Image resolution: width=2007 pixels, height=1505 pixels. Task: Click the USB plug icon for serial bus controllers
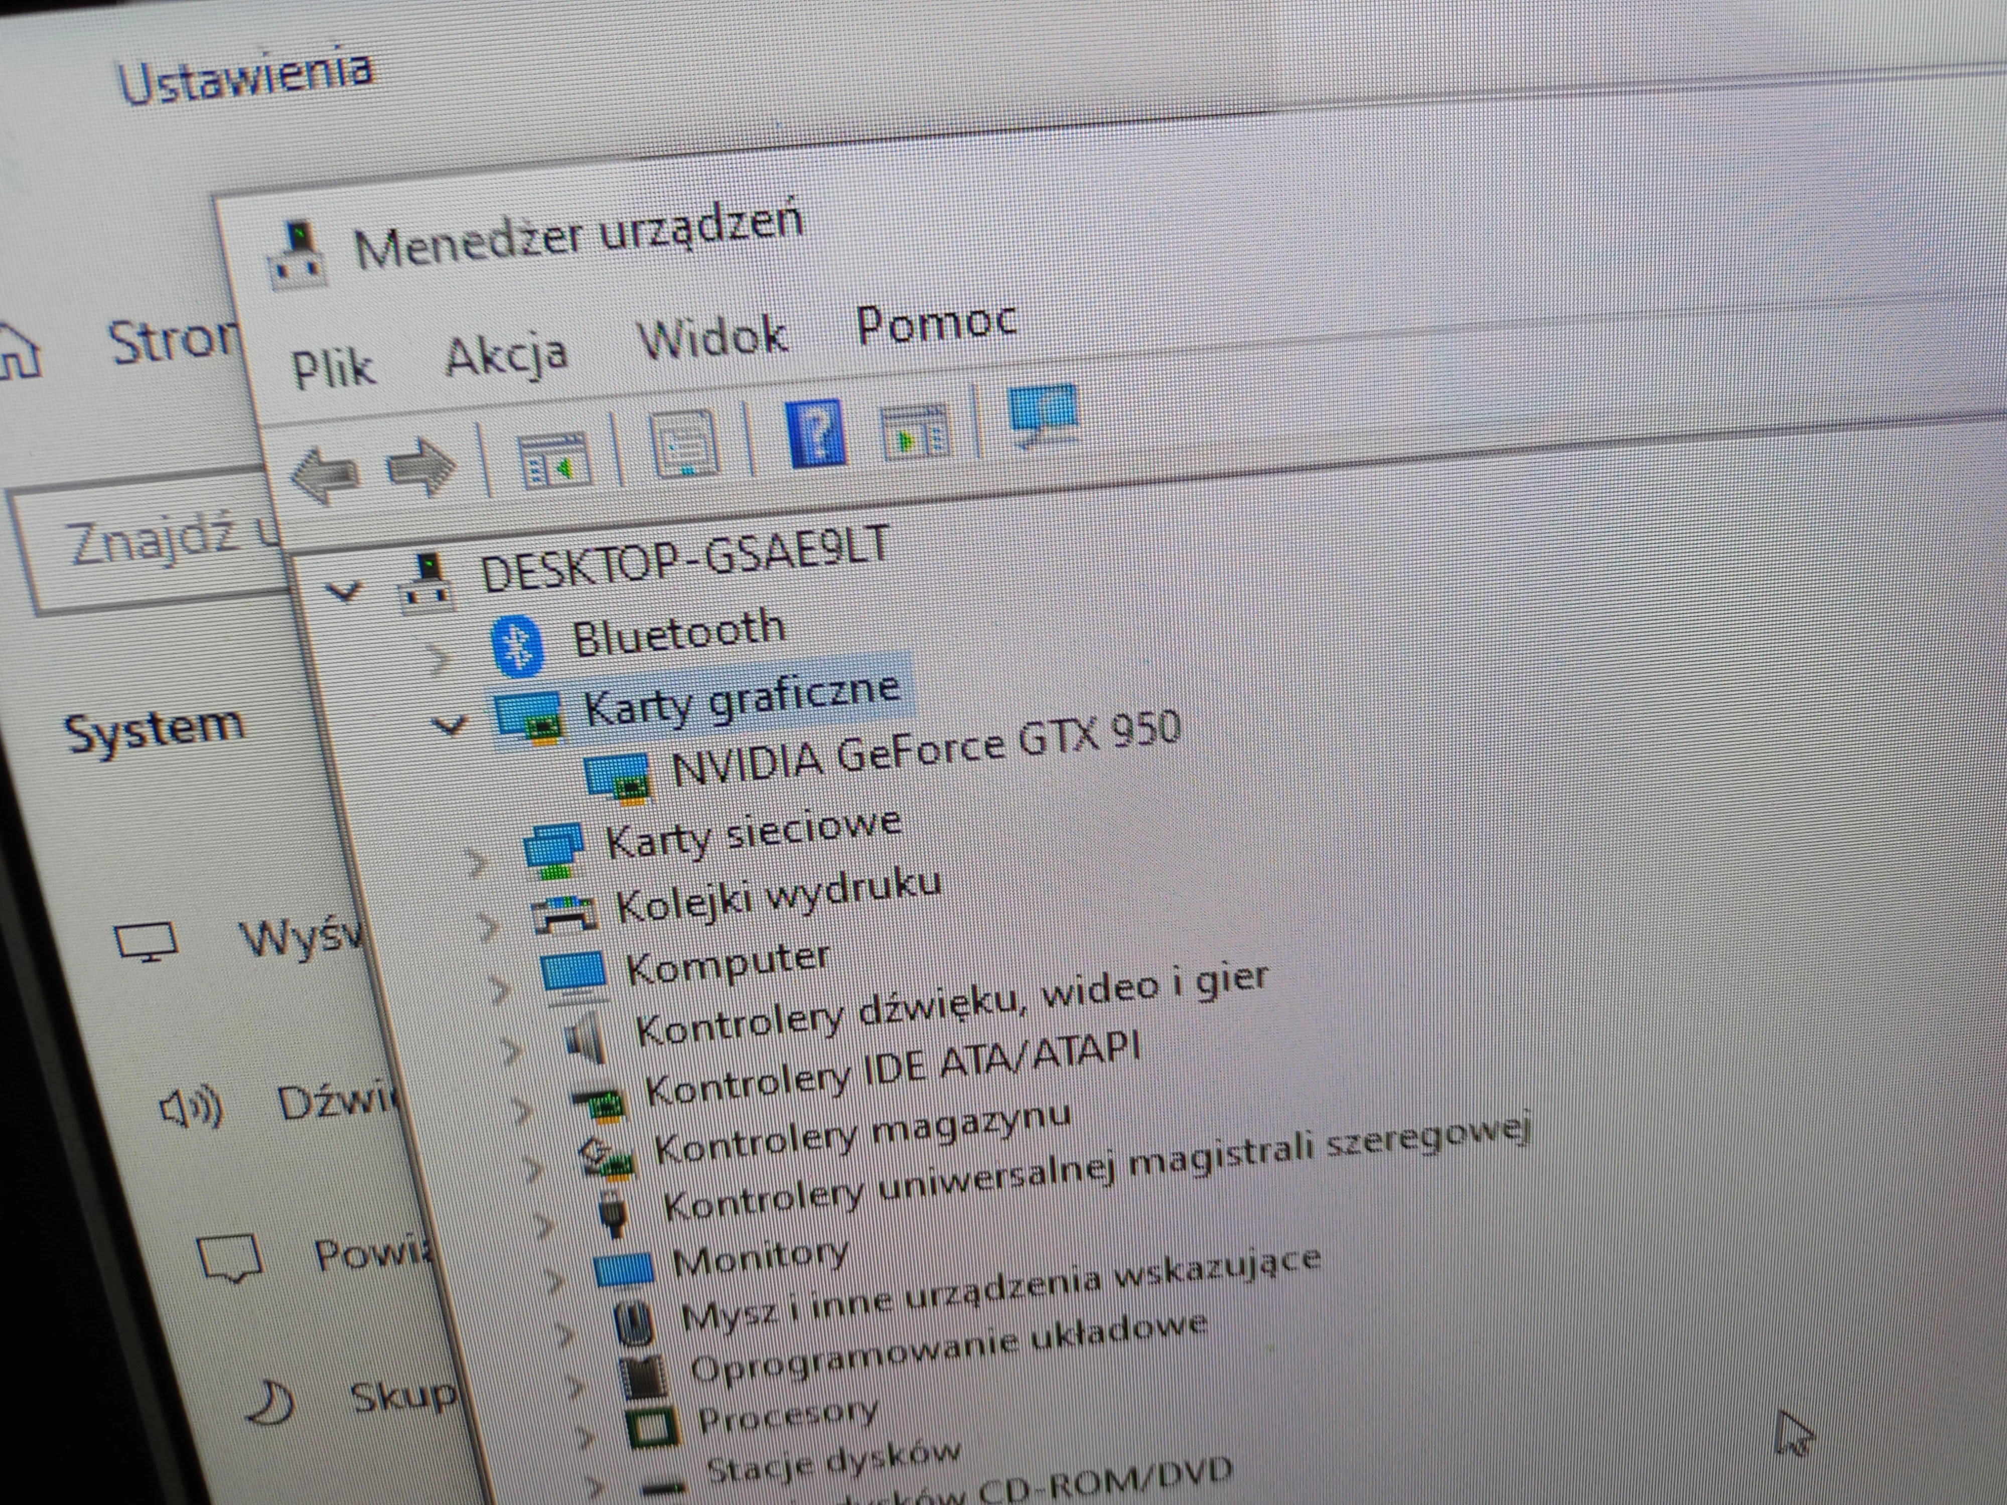(x=614, y=1215)
